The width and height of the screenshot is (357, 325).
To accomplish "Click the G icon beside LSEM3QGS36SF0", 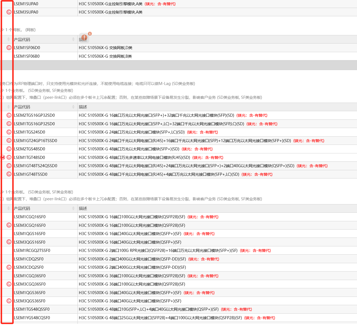I will (9, 301).
